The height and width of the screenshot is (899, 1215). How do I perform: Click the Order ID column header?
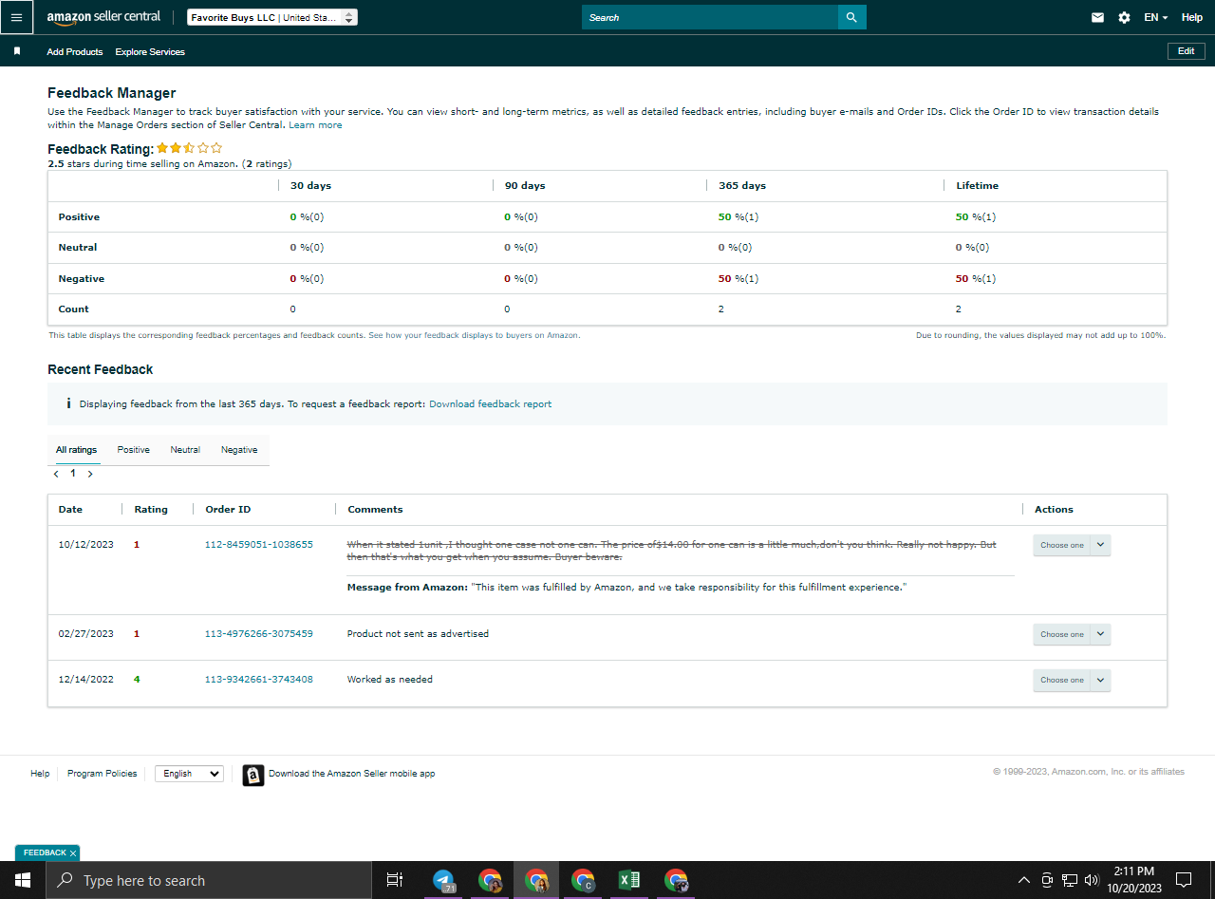click(228, 510)
